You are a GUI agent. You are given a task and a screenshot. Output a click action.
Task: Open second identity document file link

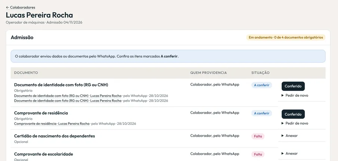pos(68,100)
